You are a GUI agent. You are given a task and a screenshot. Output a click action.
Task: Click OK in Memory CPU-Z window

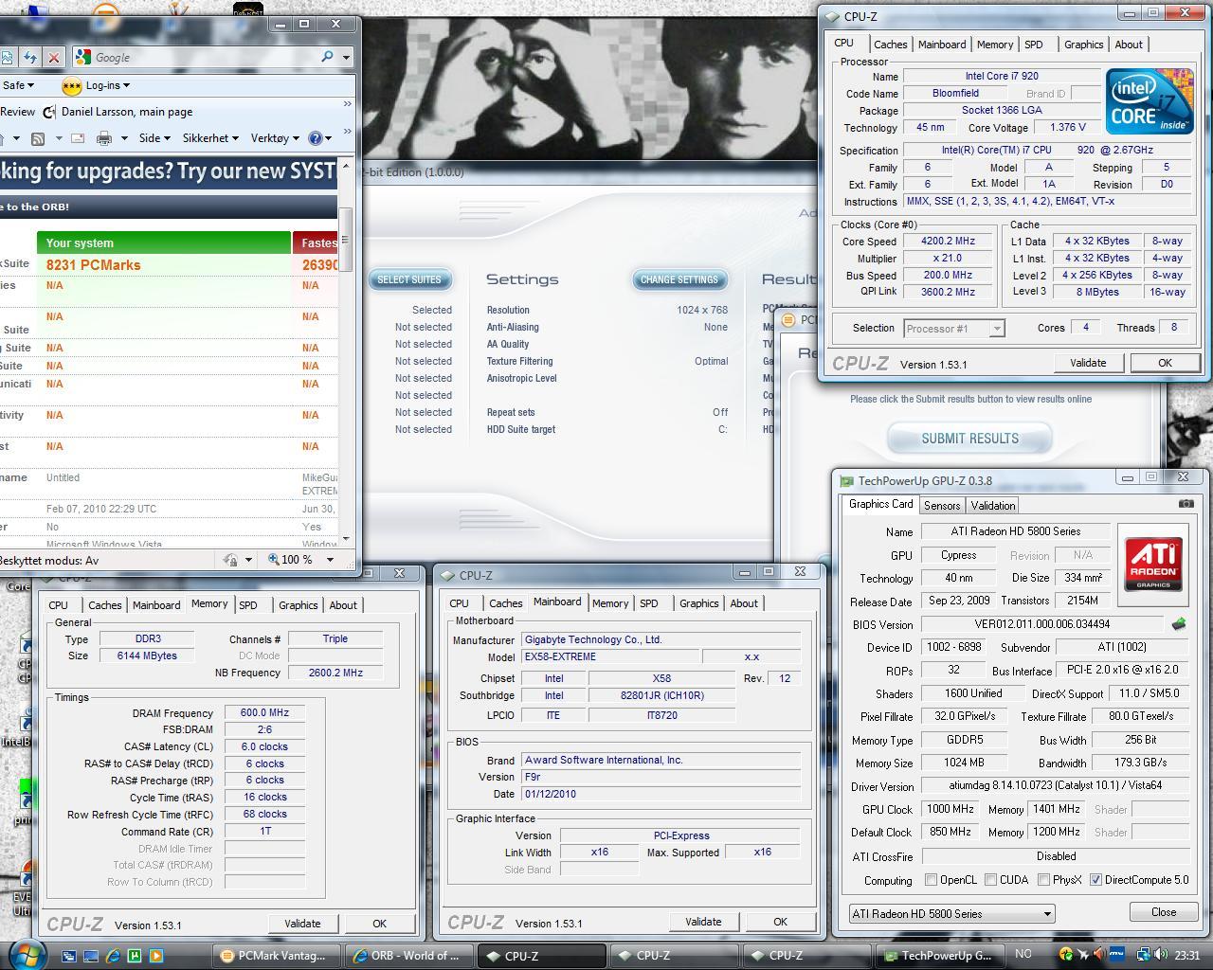[379, 924]
